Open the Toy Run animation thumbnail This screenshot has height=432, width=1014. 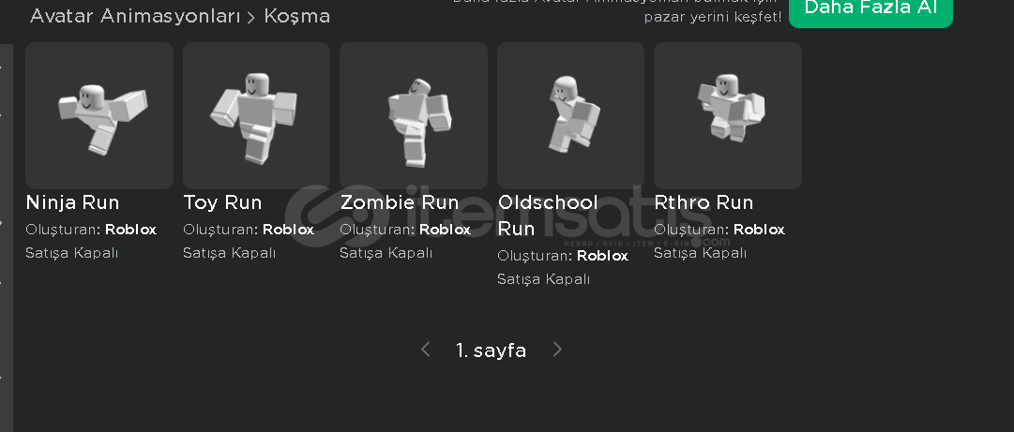[x=257, y=115]
